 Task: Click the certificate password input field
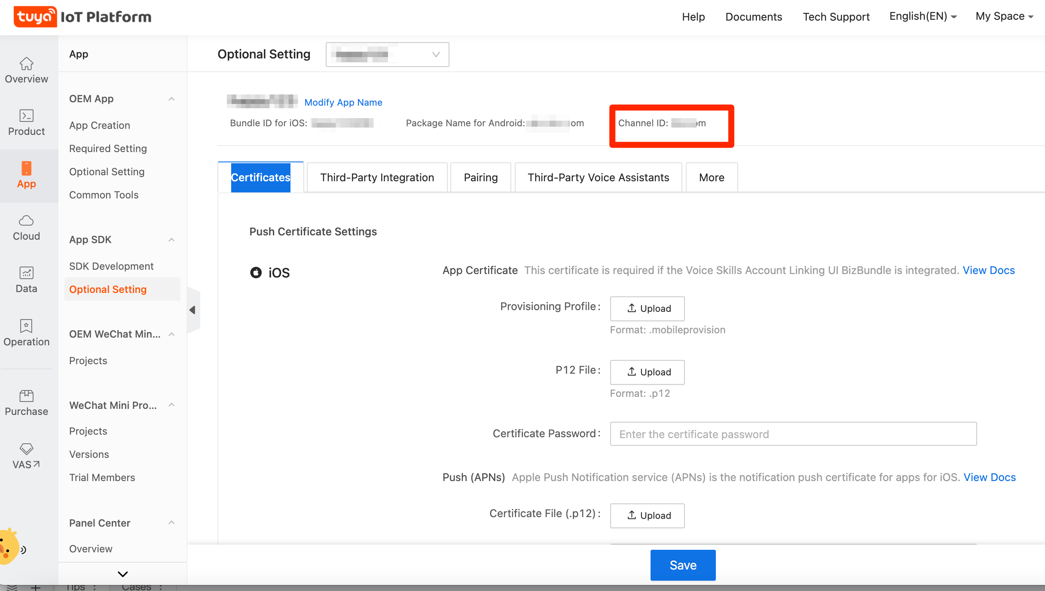pyautogui.click(x=793, y=434)
